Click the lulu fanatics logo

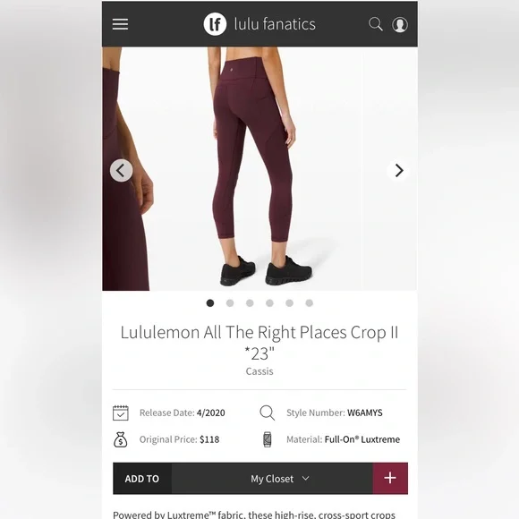(x=215, y=24)
